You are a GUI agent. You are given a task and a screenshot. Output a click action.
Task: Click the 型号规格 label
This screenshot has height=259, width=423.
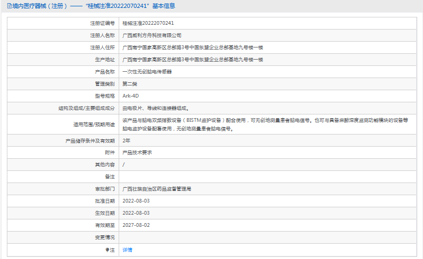[105, 96]
